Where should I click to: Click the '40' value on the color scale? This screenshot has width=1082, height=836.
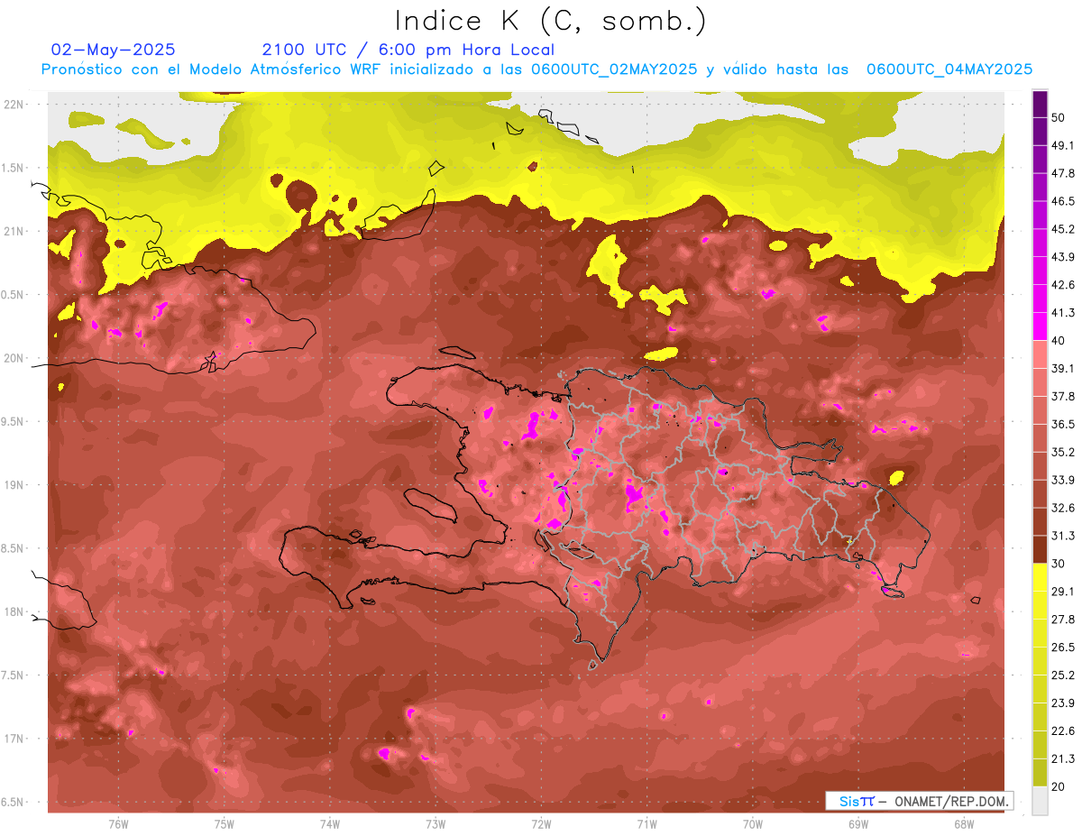coord(1059,340)
